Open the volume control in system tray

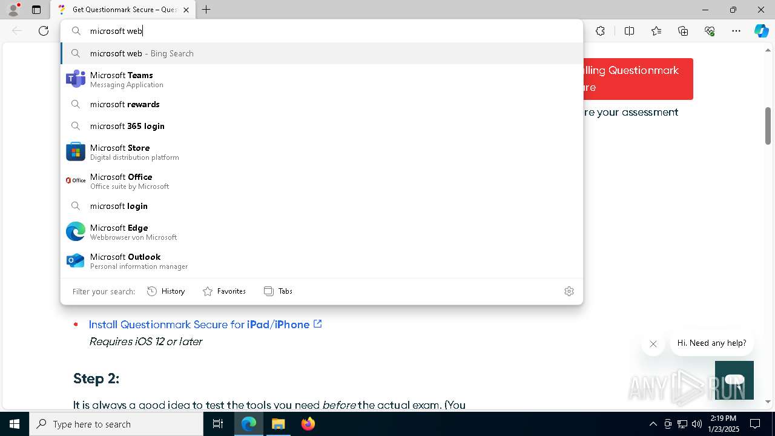pos(697,424)
